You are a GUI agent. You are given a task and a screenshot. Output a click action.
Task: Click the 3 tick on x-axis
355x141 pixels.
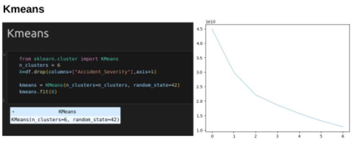278,136
